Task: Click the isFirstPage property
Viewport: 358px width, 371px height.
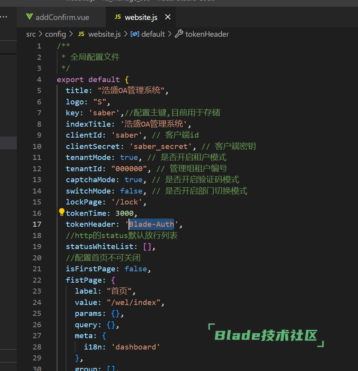Action: (x=90, y=269)
